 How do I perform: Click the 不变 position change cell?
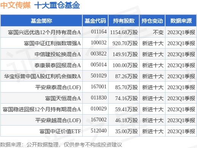158,32
